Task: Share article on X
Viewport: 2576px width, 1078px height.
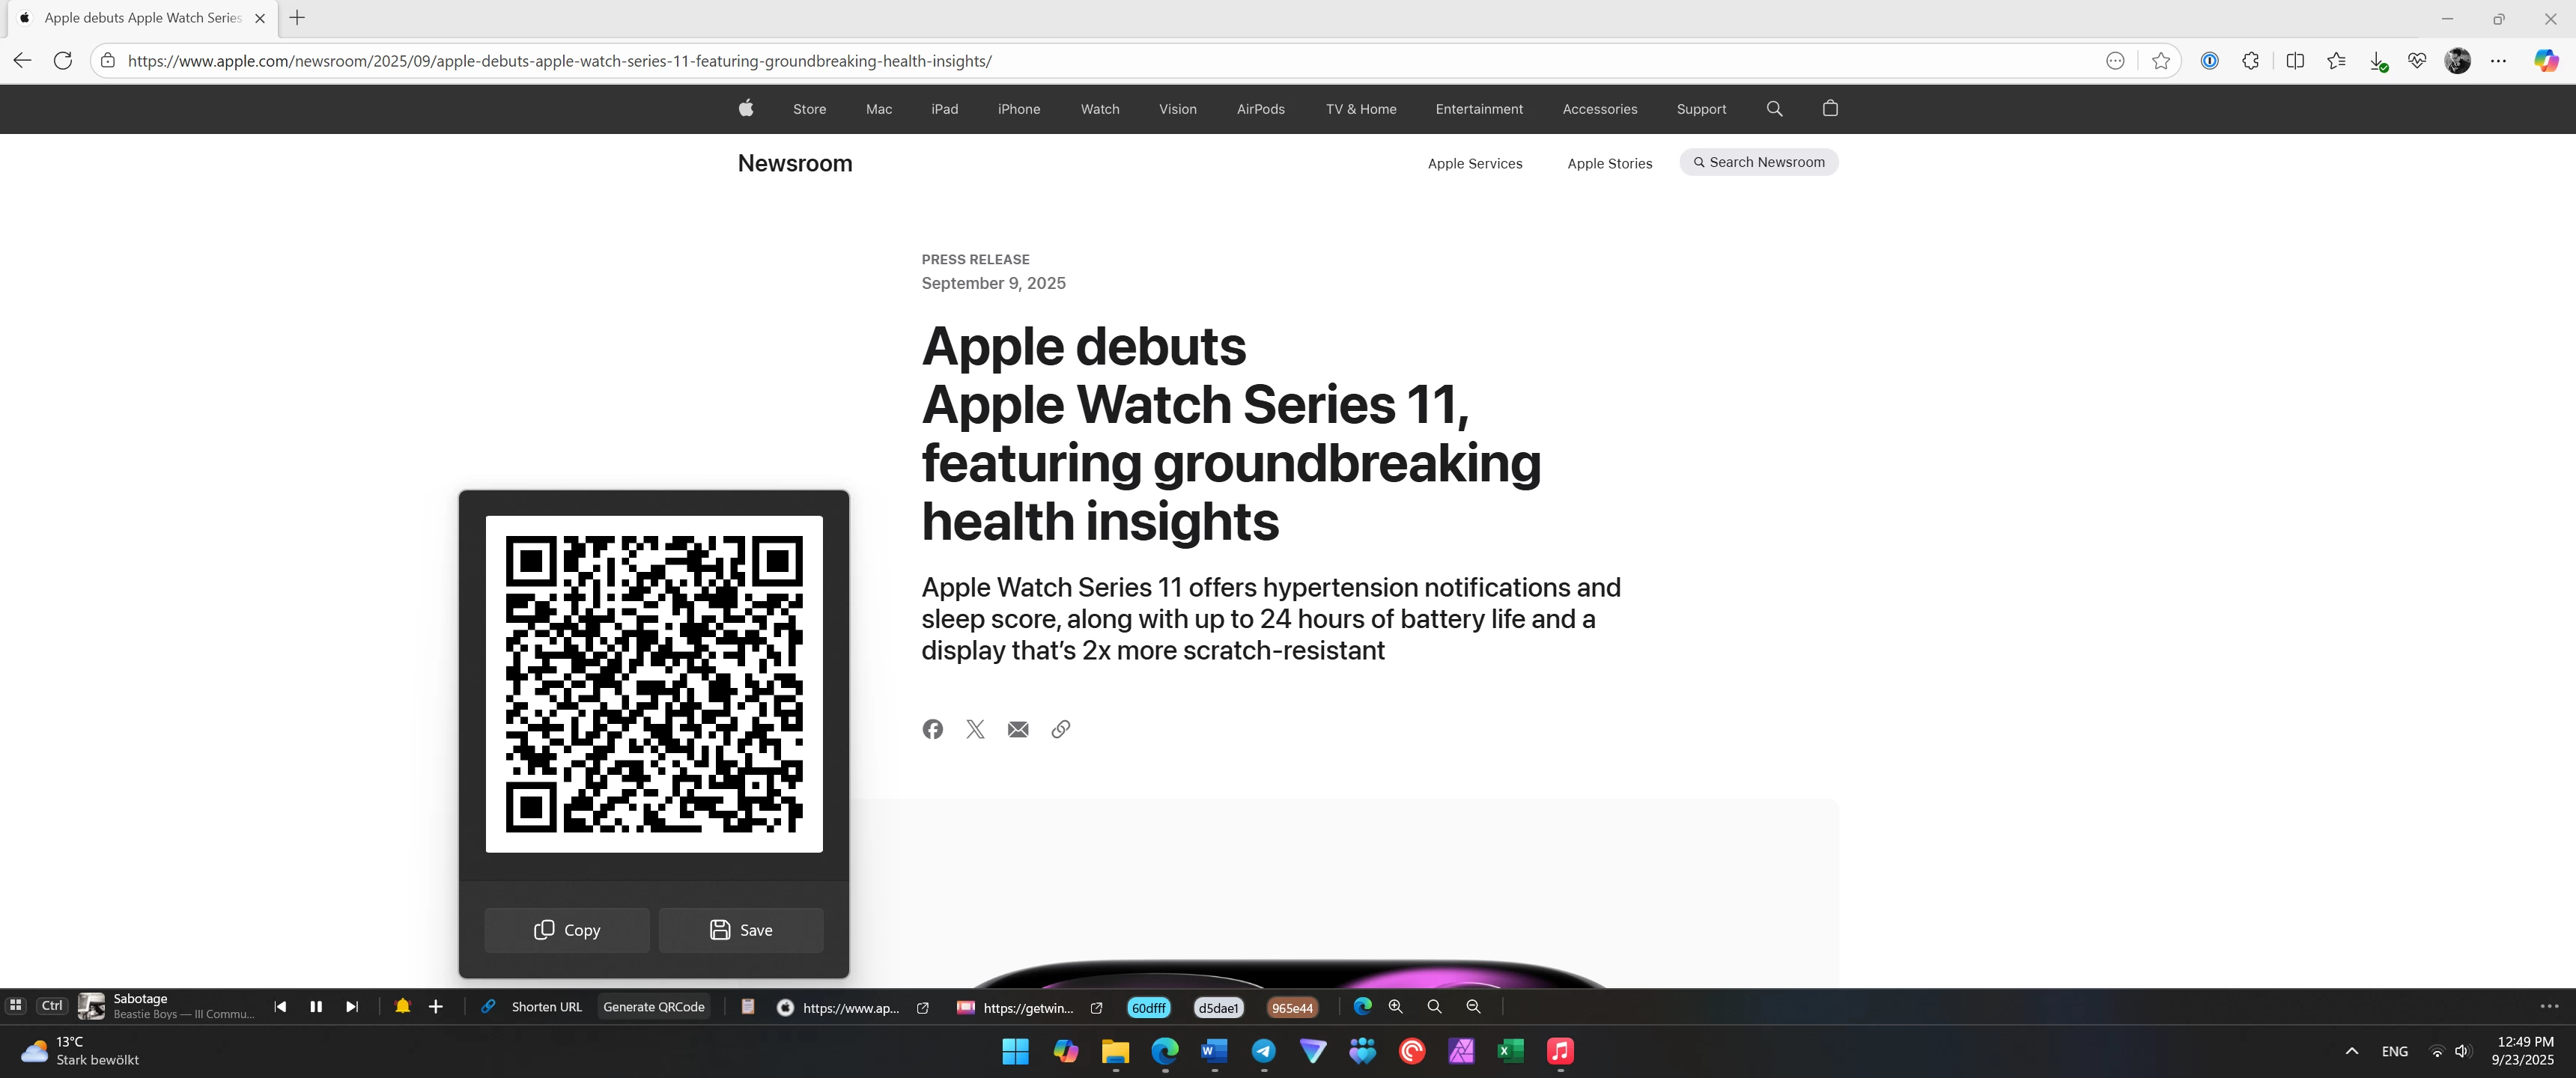Action: [975, 729]
